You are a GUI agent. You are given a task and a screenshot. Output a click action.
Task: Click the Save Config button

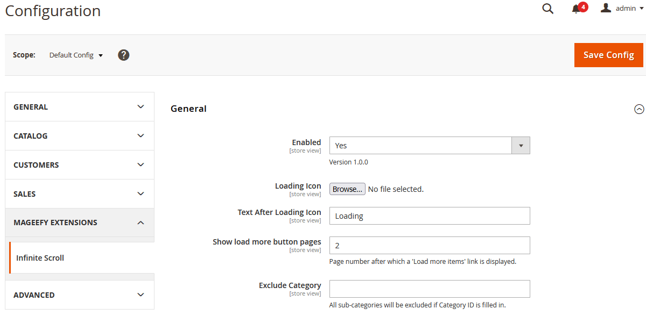[608, 55]
